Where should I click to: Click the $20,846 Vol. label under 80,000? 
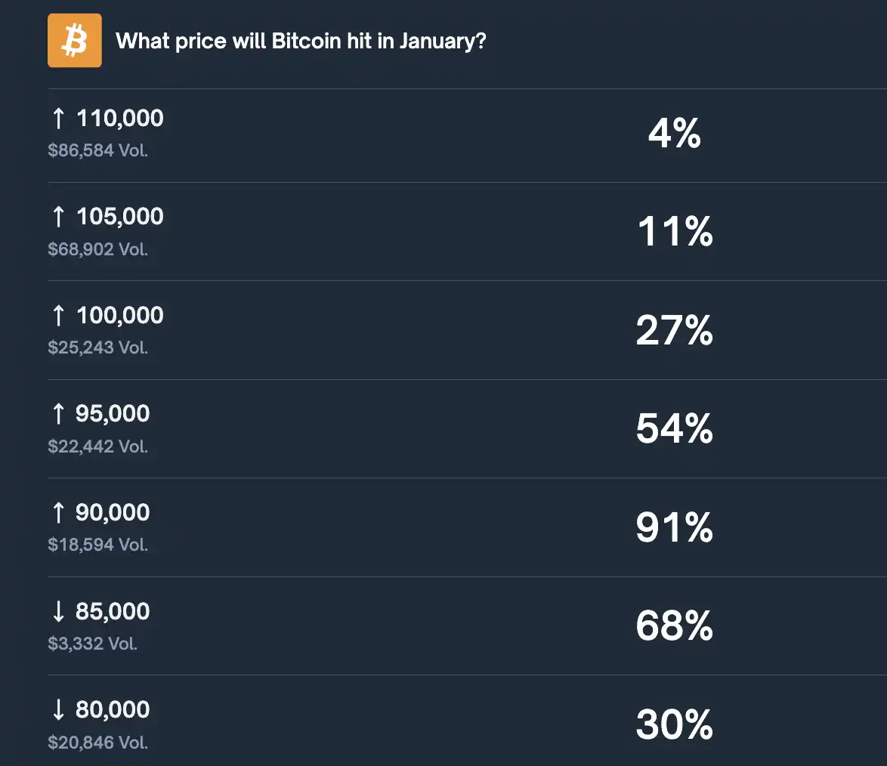97,743
